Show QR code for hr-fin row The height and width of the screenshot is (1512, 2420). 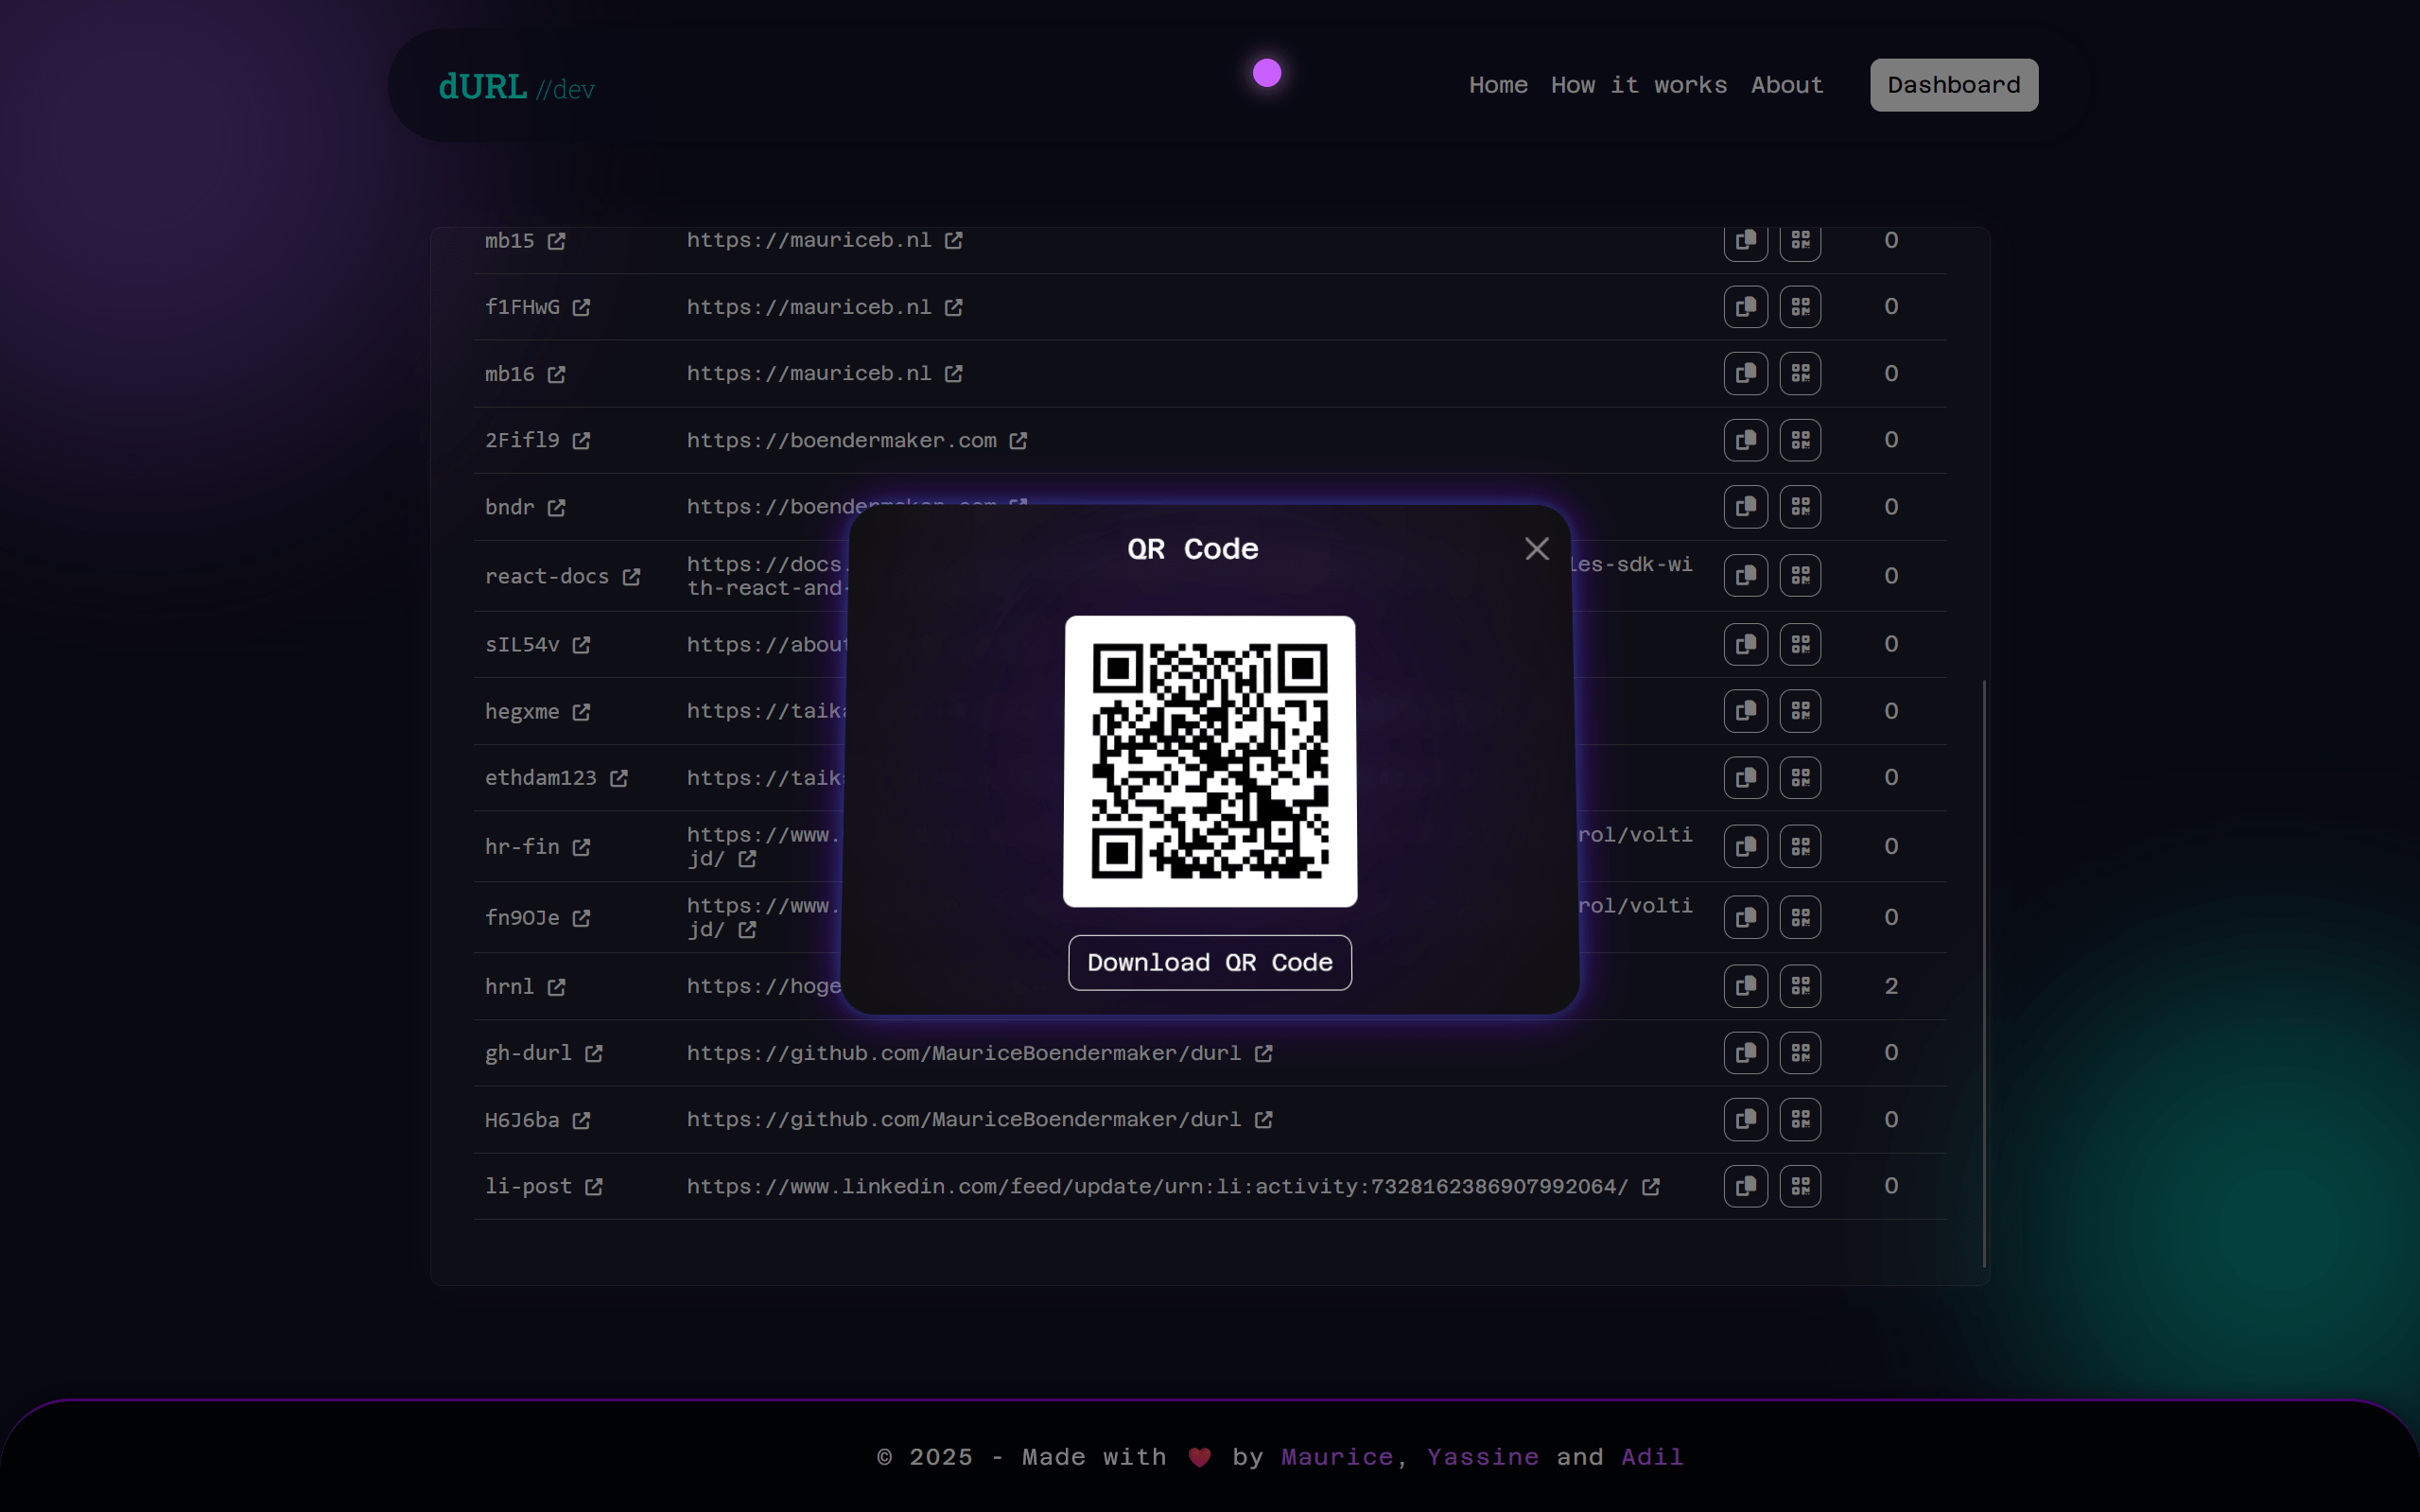1800,847
